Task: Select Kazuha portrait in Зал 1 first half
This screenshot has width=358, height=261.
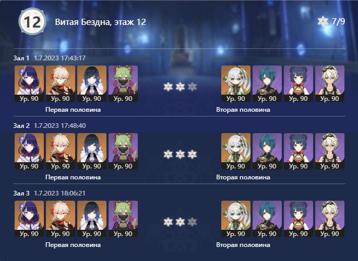Action: (61, 84)
